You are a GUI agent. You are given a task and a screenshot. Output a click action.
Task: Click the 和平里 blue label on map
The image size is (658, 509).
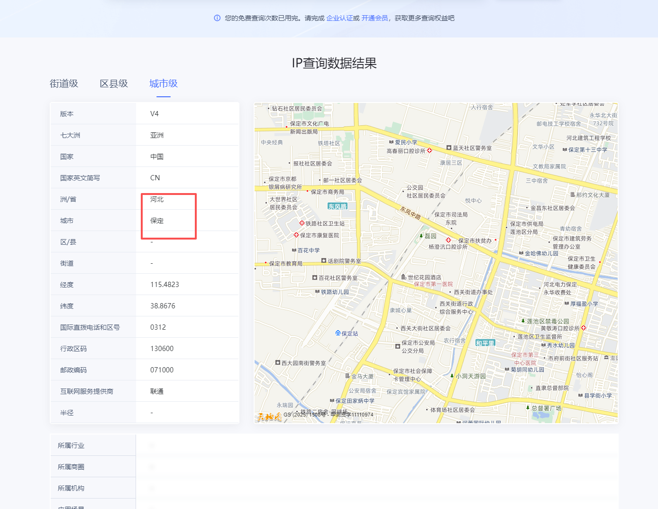click(x=485, y=343)
